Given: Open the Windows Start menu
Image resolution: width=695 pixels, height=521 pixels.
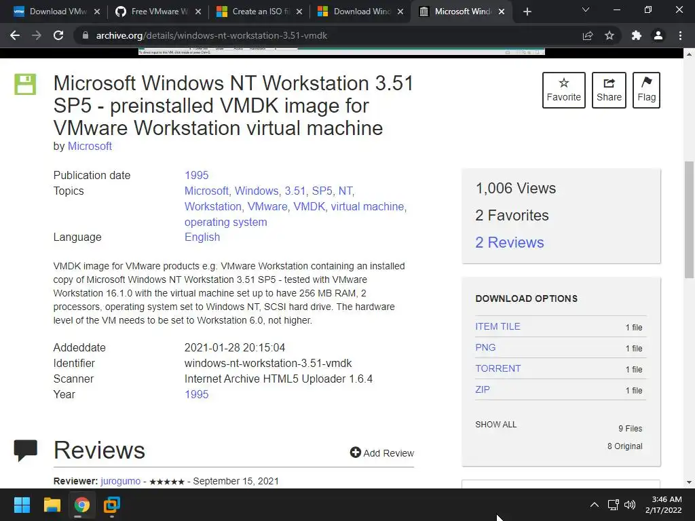Looking at the screenshot, I should [x=22, y=505].
